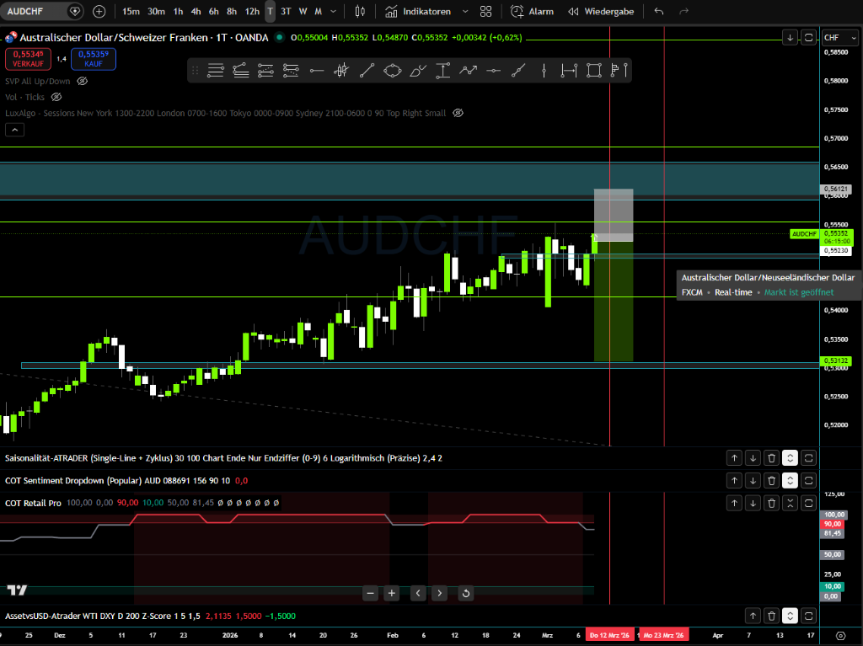The image size is (863, 646).
Task: Click the VERKAUF sell button
Action: pyautogui.click(x=27, y=59)
